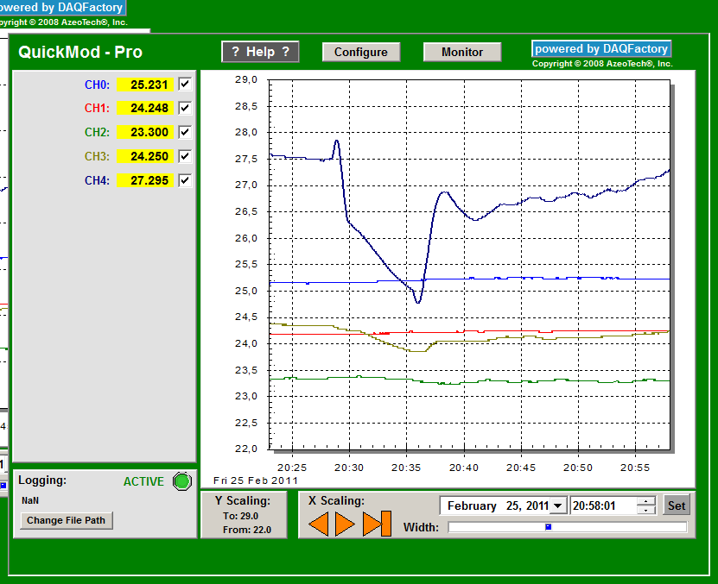This screenshot has height=584, width=718.
Task: Click the powered by DAQFactory logo
Action: pyautogui.click(x=601, y=49)
